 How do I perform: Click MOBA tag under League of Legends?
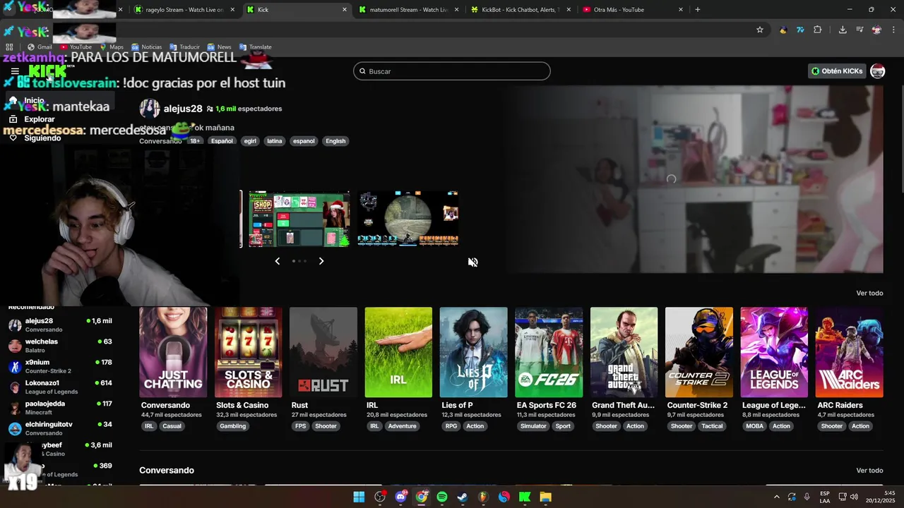coord(755,426)
